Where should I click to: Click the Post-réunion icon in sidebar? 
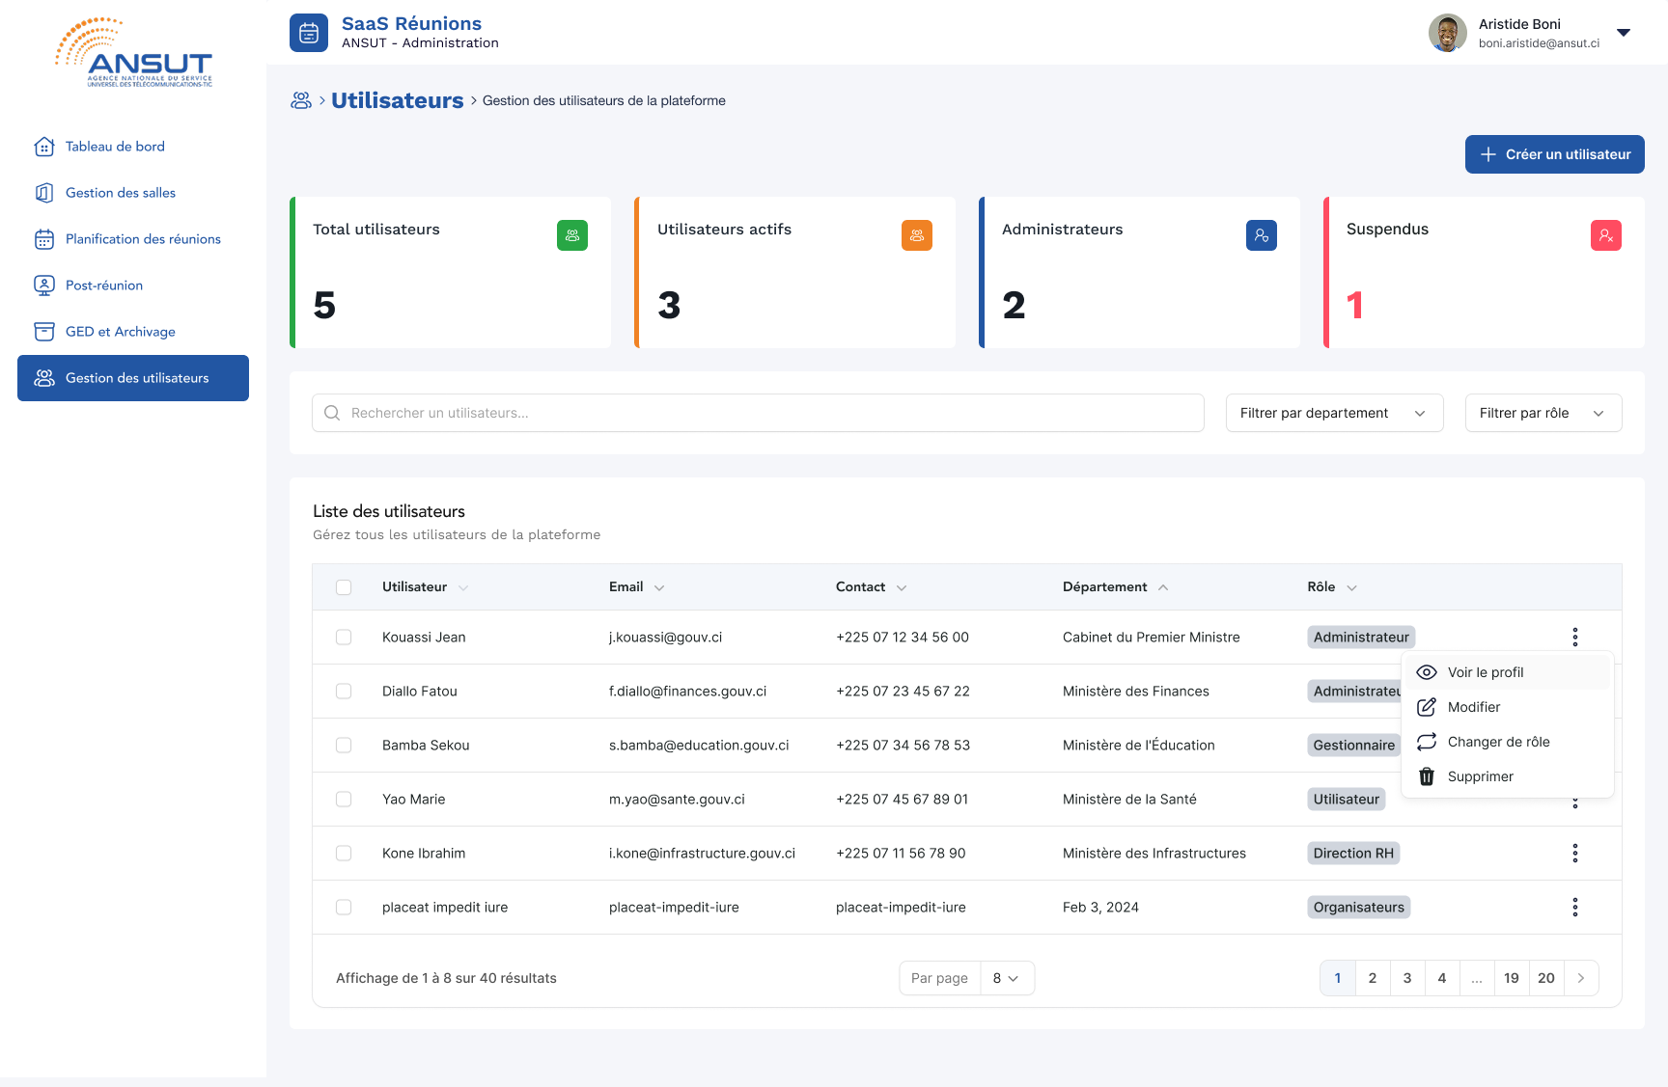pyautogui.click(x=44, y=285)
